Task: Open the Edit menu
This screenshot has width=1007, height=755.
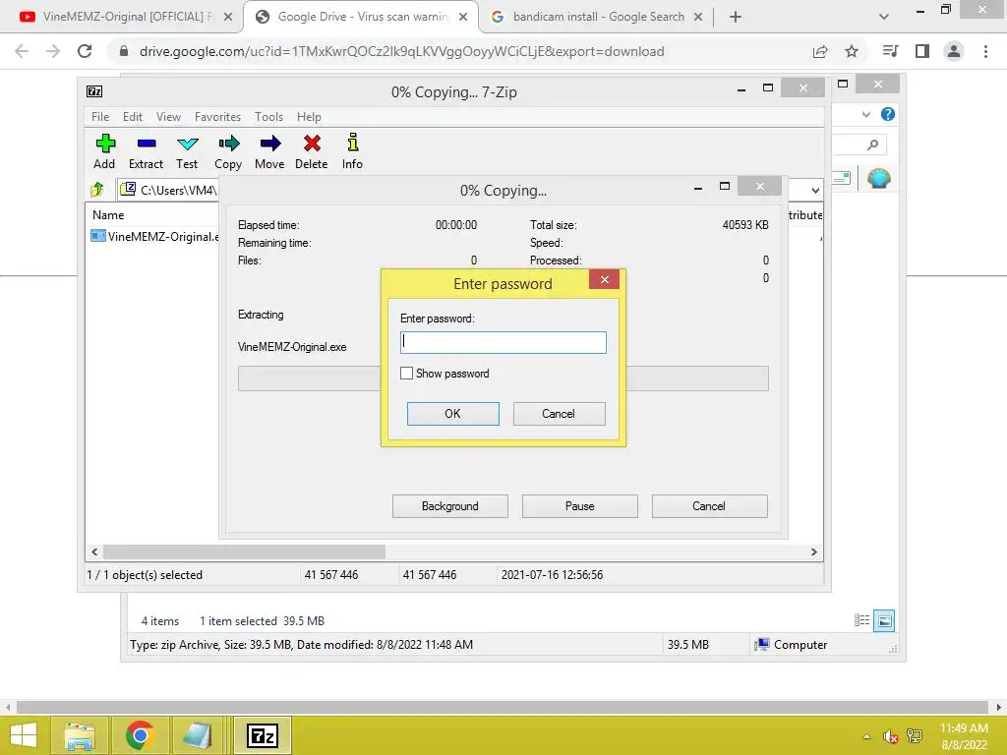Action: pos(133,117)
